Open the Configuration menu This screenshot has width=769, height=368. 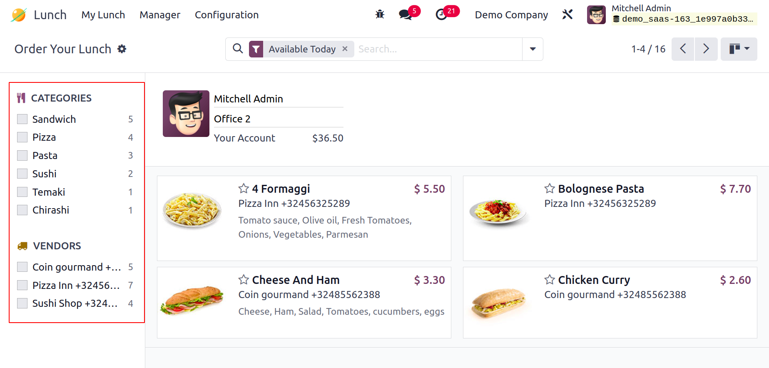click(226, 15)
